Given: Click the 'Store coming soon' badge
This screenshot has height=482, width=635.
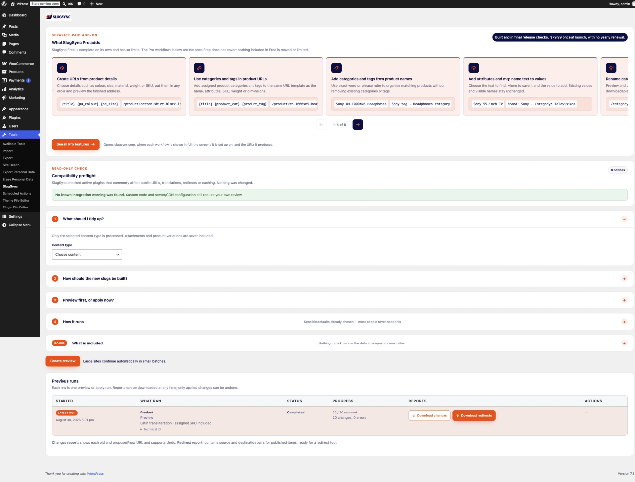Looking at the screenshot, I should click(x=45, y=4).
